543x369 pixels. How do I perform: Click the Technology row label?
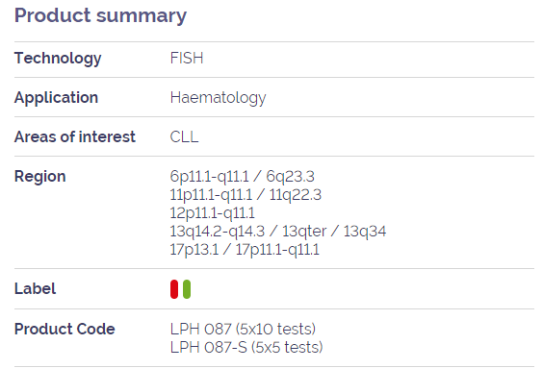[58, 59]
